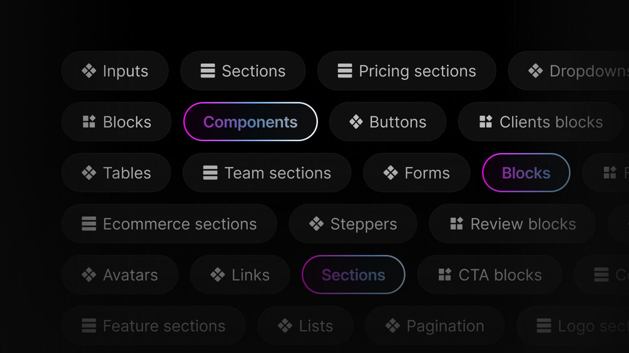The height and width of the screenshot is (353, 629).
Task: Click the diamond icon on Steppers chip
Action: (317, 224)
